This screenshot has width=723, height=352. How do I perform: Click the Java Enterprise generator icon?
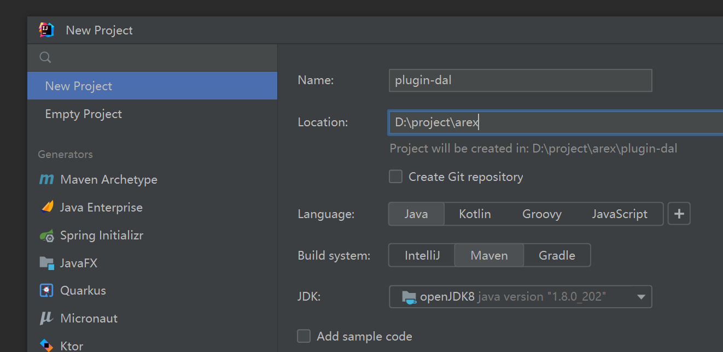47,207
